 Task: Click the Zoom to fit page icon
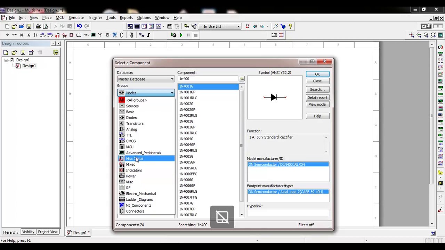click(x=433, y=35)
